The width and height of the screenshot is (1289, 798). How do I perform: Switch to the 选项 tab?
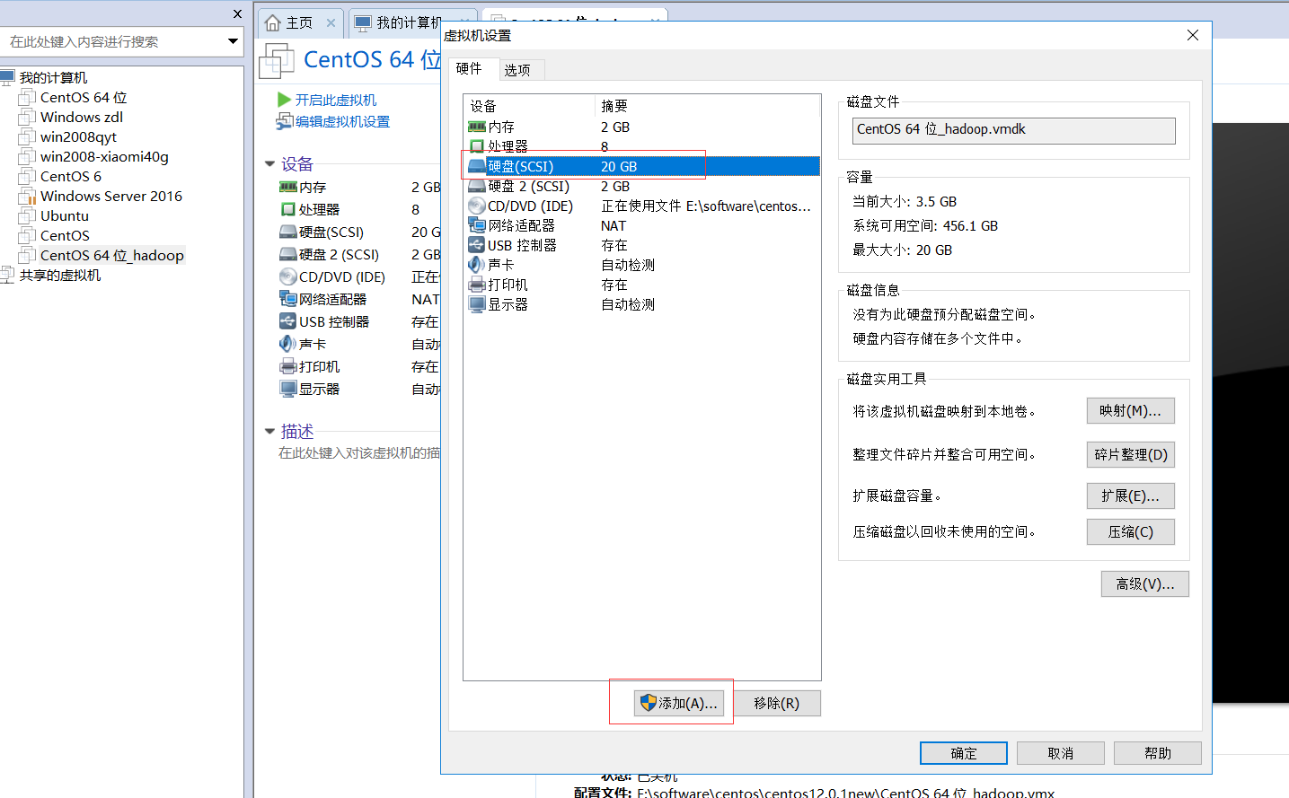(x=517, y=70)
